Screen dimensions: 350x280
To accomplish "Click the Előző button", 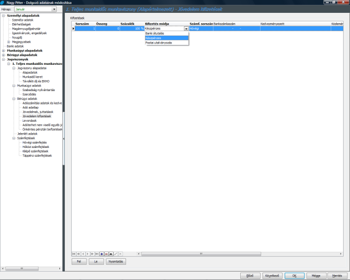I will pyautogui.click(x=250, y=276).
